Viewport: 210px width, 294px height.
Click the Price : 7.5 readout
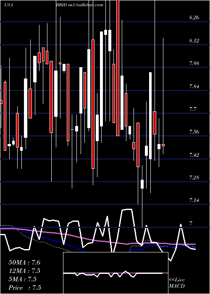[x=25, y=288]
